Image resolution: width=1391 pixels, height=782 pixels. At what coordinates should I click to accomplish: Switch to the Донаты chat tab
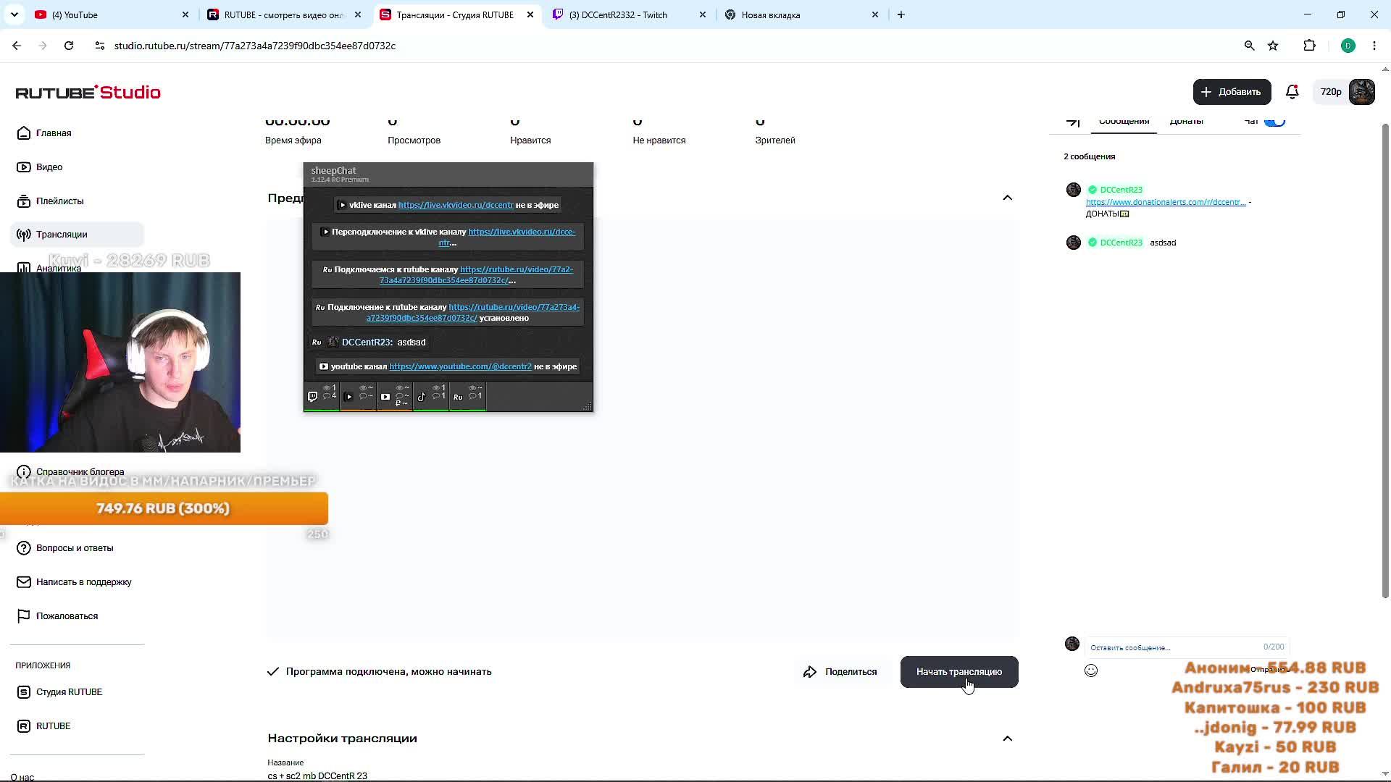pos(1186,122)
